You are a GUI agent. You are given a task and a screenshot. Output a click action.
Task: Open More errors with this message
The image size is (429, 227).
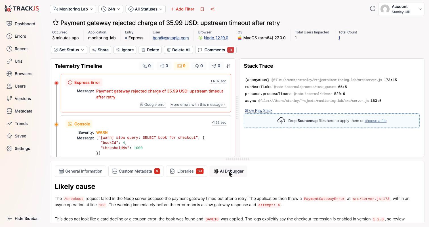tap(198, 105)
